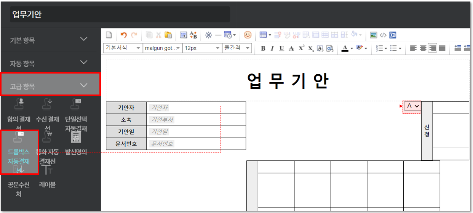Toggle bold formatting
This screenshot has height=213, width=473.
coord(263,48)
